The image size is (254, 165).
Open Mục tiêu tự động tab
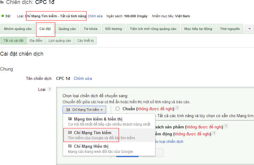[x=198, y=29]
